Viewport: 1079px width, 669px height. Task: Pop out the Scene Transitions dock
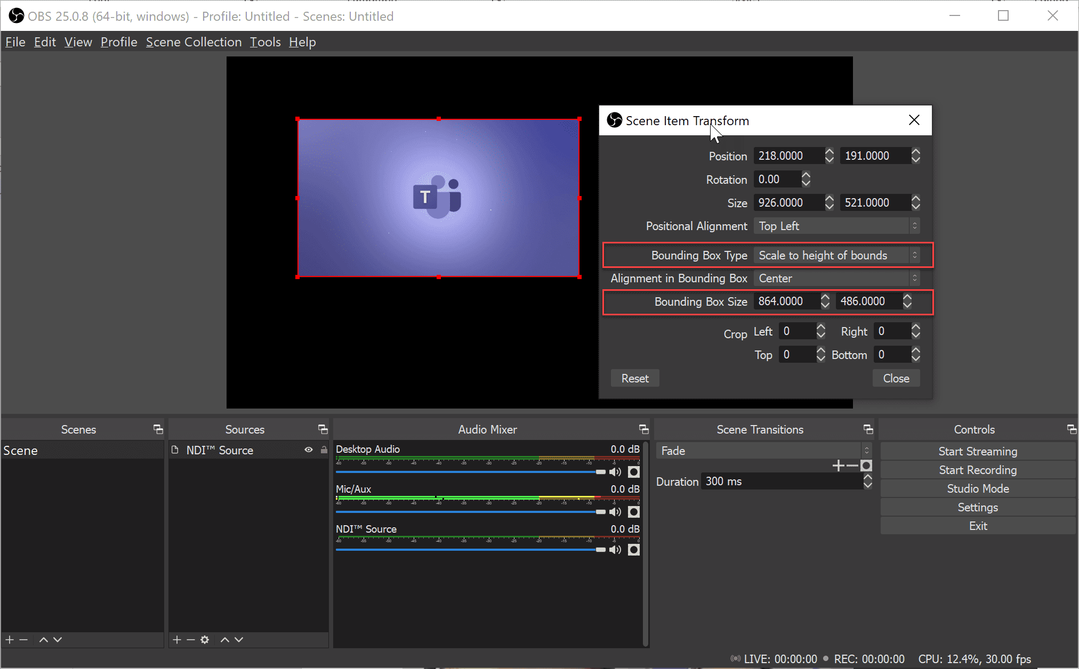(x=868, y=429)
